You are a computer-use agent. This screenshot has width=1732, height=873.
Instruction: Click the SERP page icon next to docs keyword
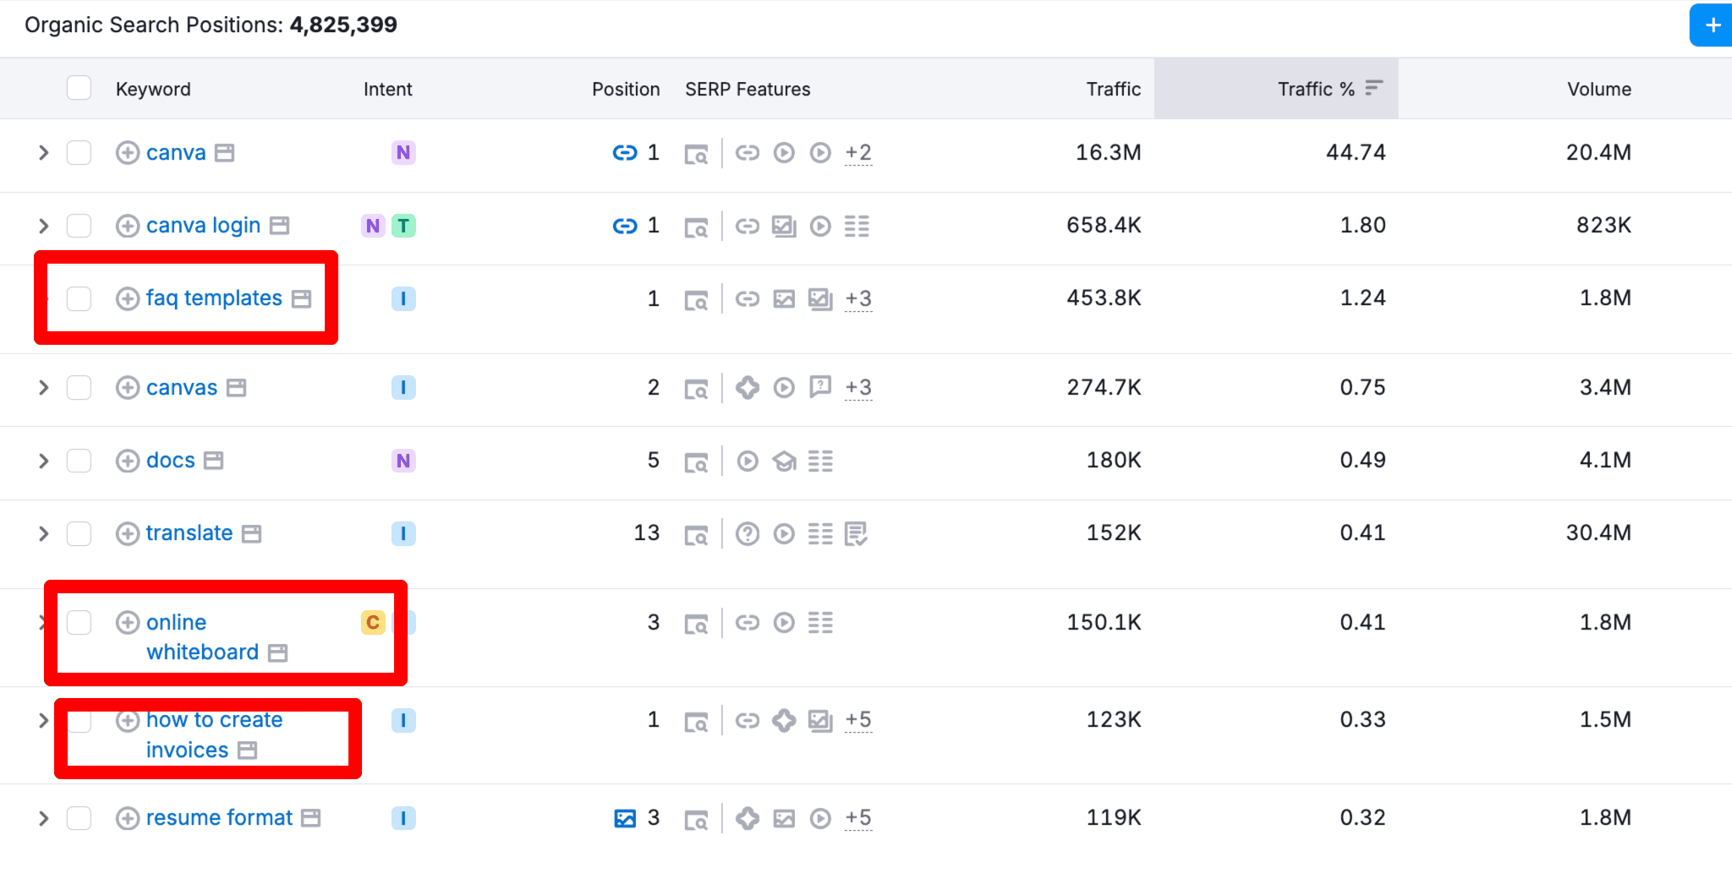pyautogui.click(x=214, y=461)
